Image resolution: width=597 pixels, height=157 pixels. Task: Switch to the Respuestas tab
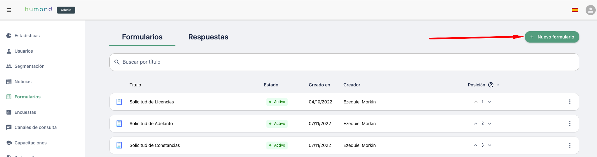[x=208, y=37]
